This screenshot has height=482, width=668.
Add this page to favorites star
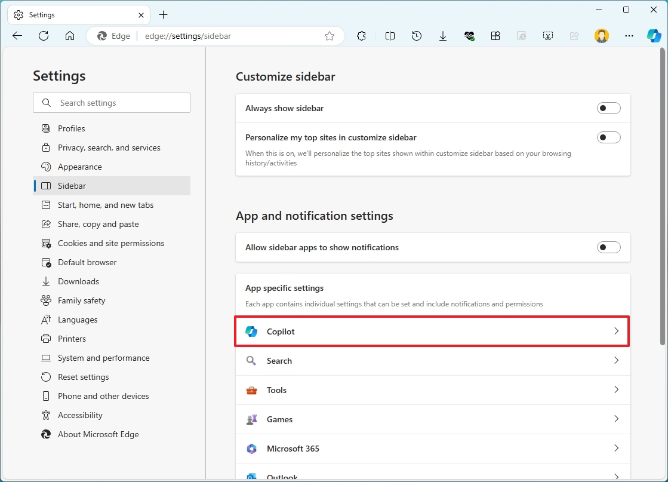(x=330, y=36)
